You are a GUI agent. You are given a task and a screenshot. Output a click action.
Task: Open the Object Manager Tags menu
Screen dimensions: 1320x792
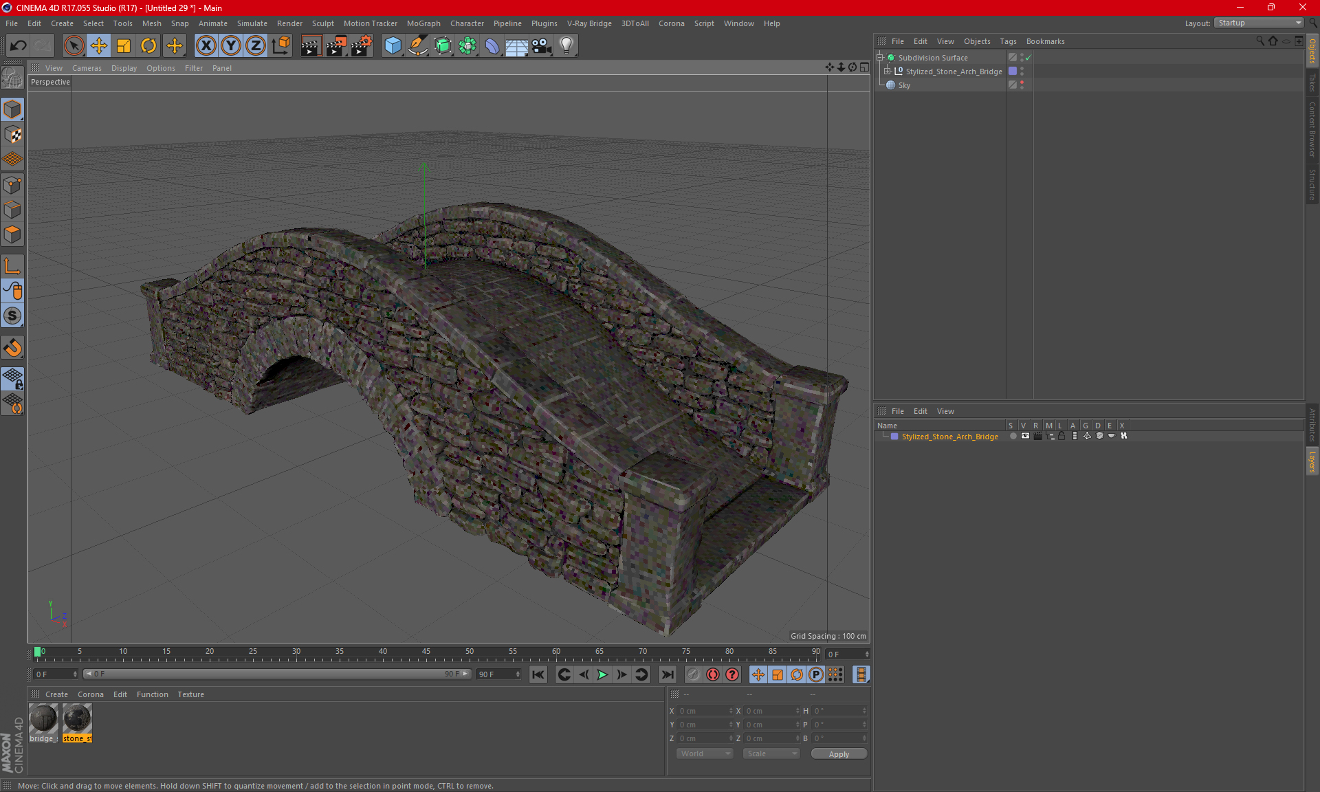pos(1008,41)
